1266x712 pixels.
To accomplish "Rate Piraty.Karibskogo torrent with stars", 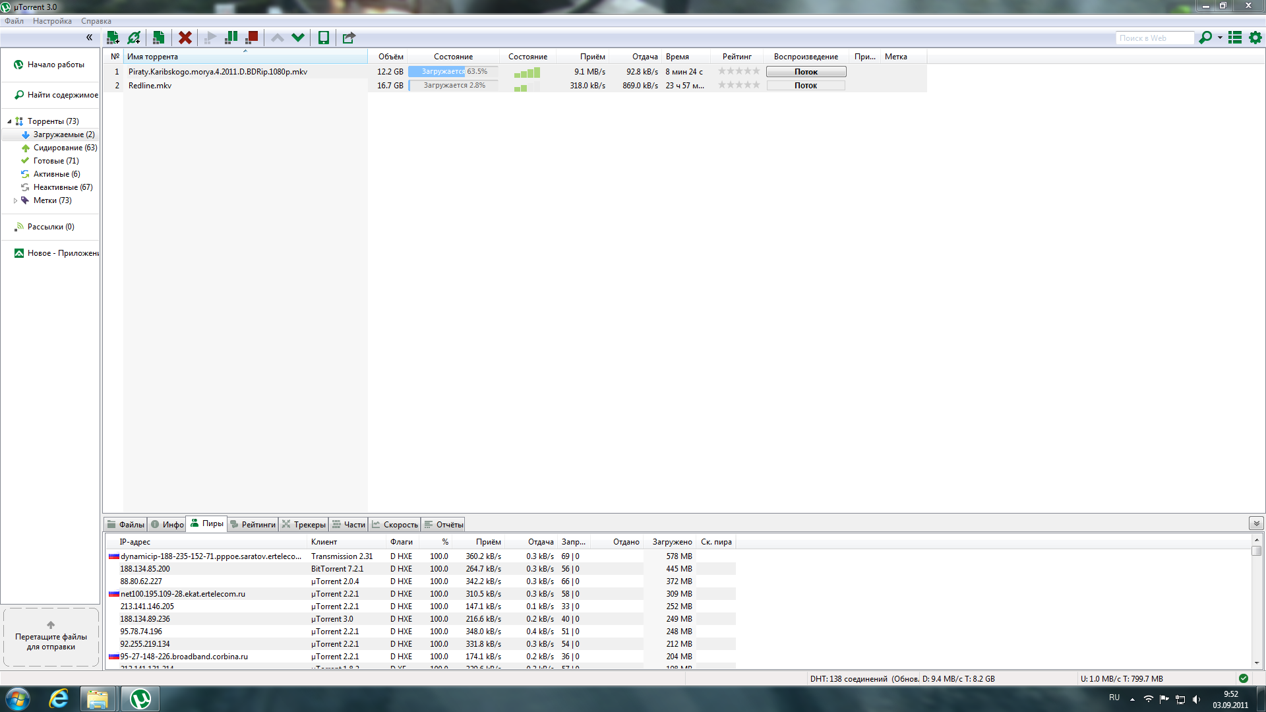I will click(738, 71).
